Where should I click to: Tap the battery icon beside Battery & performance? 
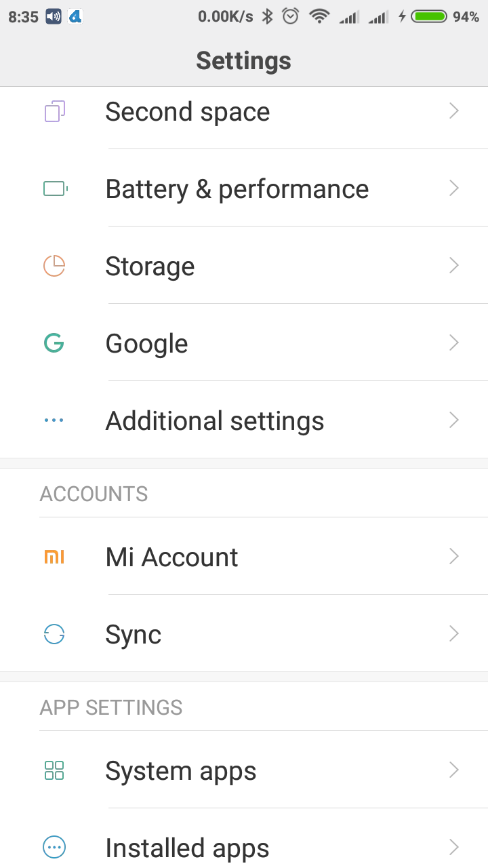pyautogui.click(x=55, y=189)
